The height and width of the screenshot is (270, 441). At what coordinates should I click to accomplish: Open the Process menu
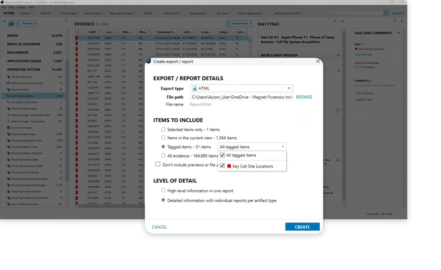point(21,7)
